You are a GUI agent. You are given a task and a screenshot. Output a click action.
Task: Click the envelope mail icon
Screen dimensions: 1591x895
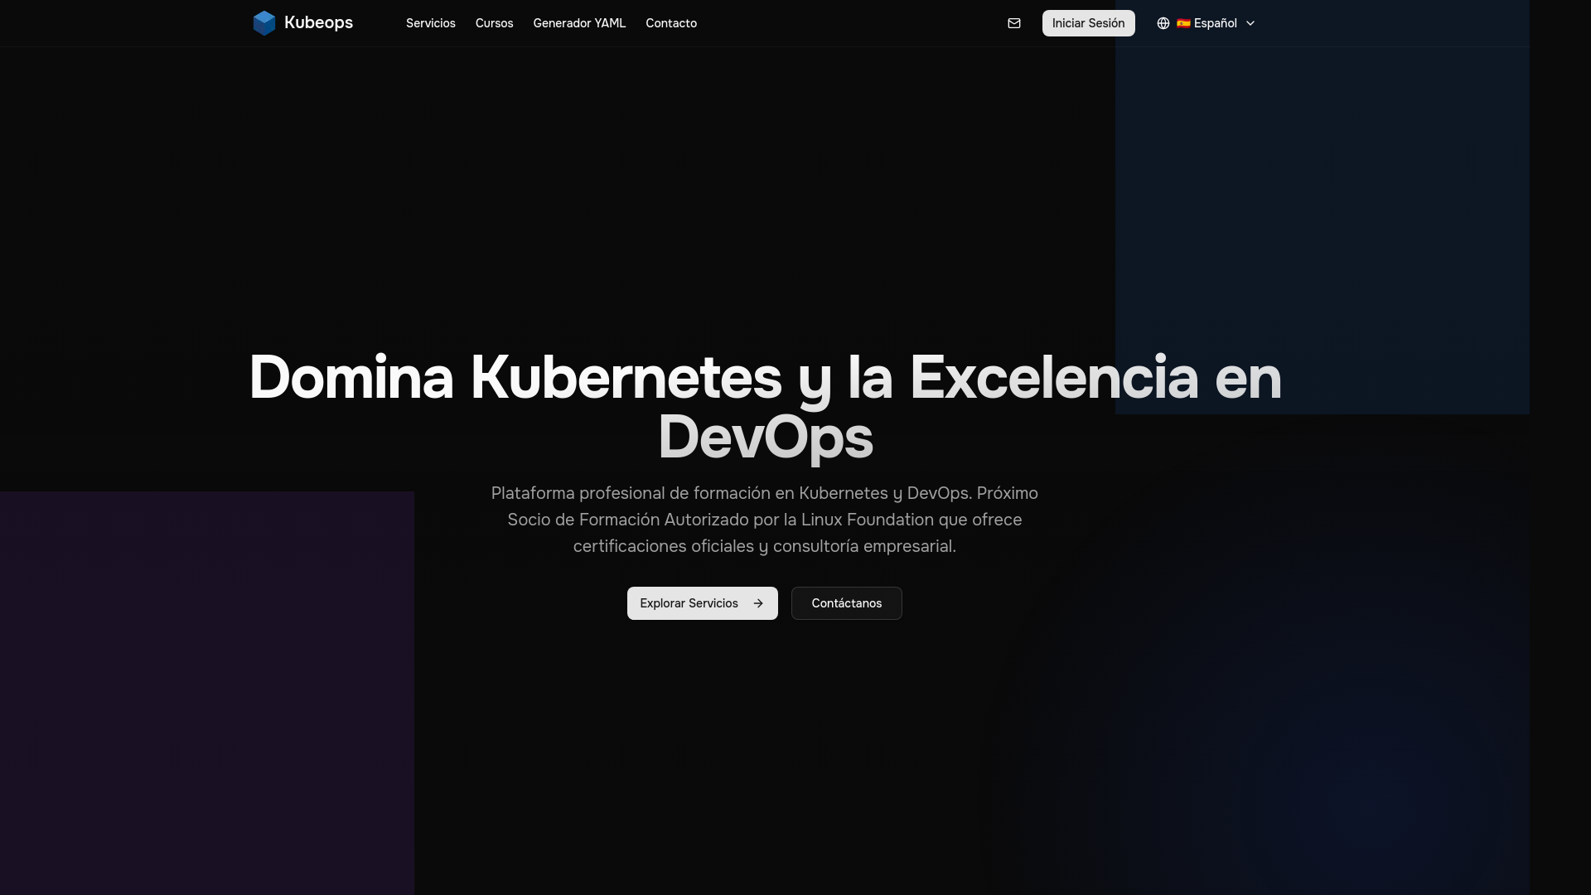pos(1013,23)
